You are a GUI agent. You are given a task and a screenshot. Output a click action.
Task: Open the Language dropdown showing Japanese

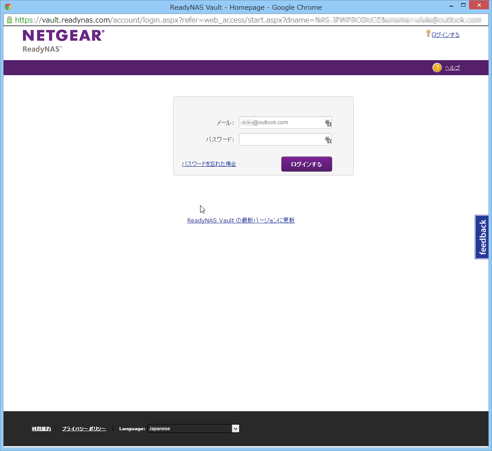coord(193,428)
